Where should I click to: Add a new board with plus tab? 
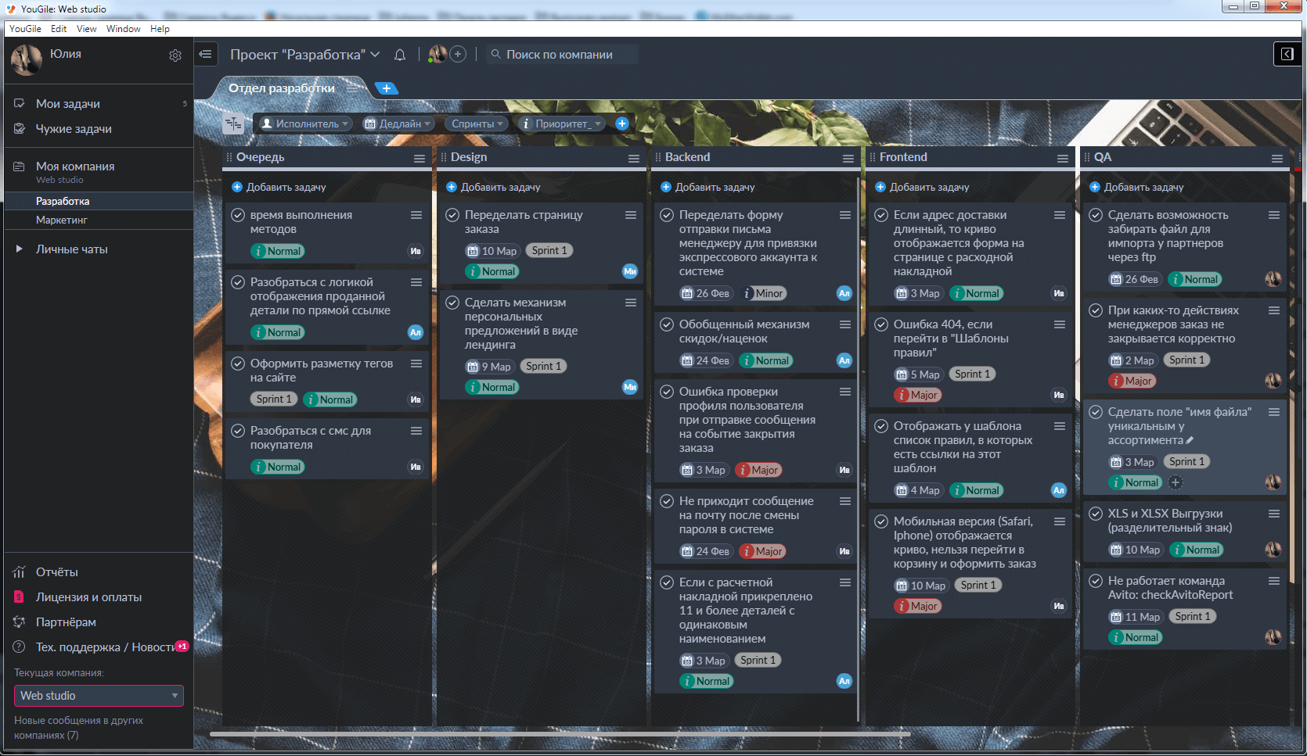pyautogui.click(x=386, y=88)
